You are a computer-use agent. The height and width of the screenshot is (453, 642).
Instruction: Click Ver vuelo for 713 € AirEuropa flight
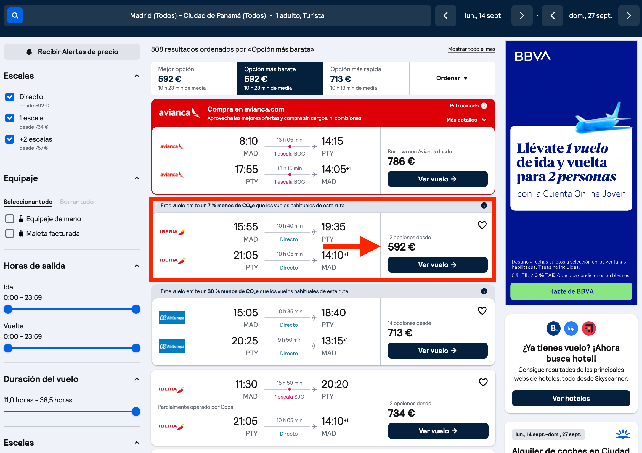[x=437, y=351]
